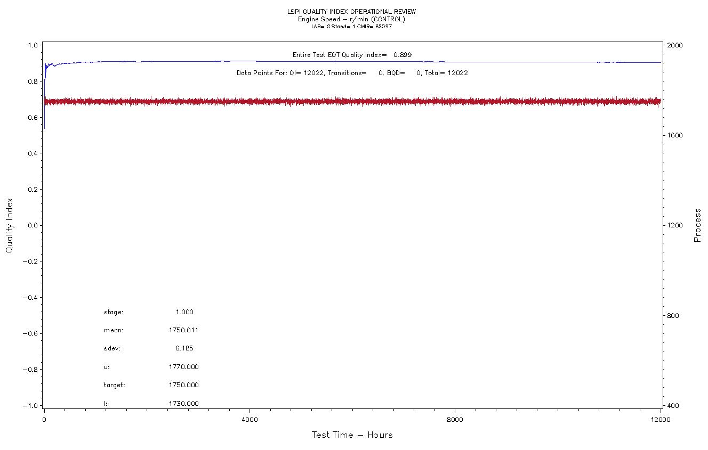708x450 pixels.
Task: Click the 'sdev:' label
Action: [112, 349]
